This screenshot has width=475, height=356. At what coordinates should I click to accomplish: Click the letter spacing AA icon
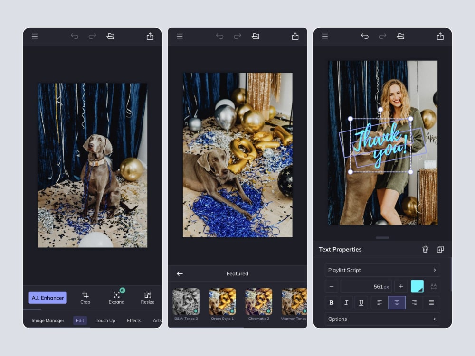pyautogui.click(x=434, y=286)
